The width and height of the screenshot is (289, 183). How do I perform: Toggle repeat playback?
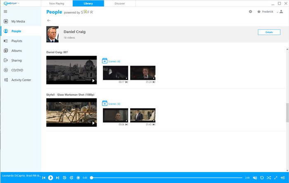click(262, 178)
